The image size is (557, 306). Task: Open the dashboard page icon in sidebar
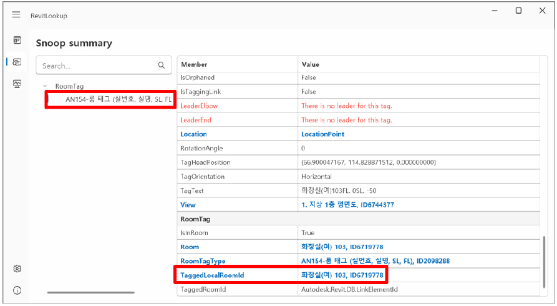pyautogui.click(x=17, y=40)
